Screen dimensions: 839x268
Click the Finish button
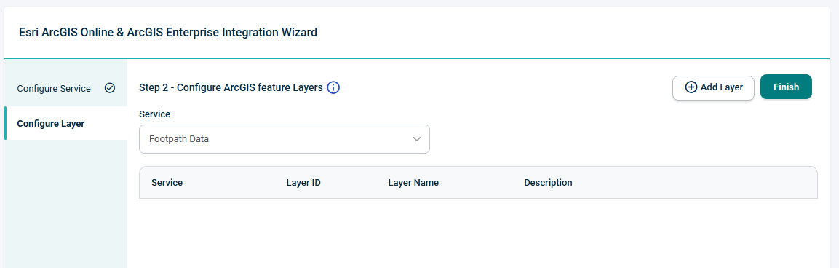[786, 87]
